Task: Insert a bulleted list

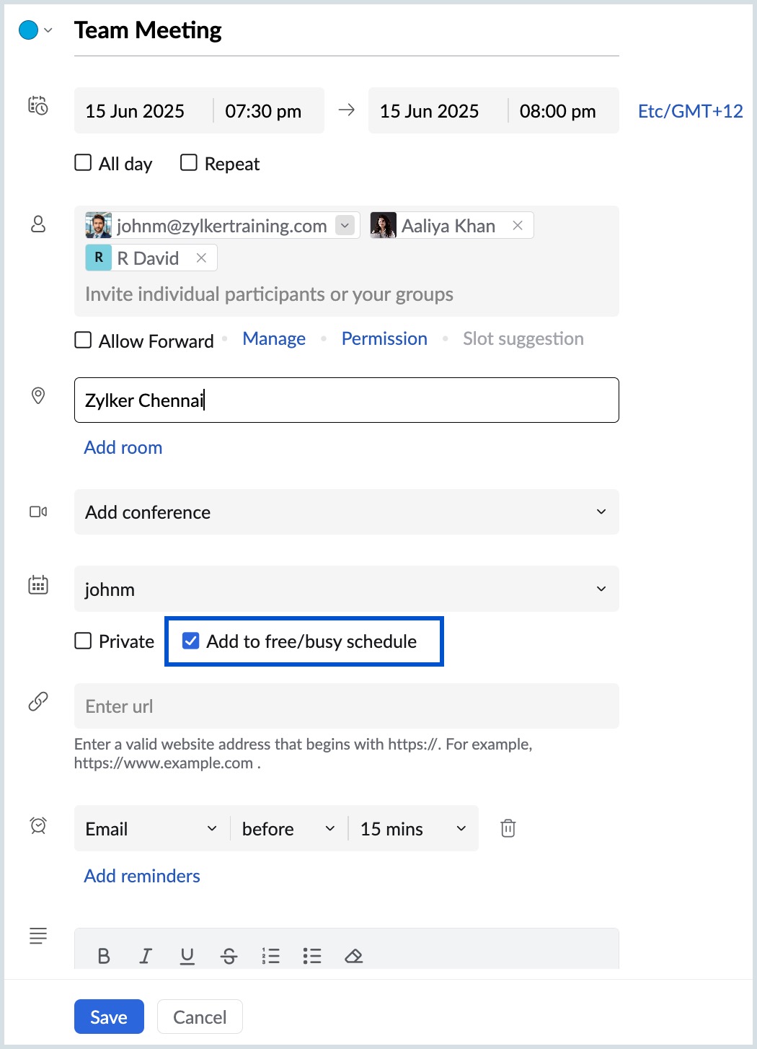Action: coord(312,956)
